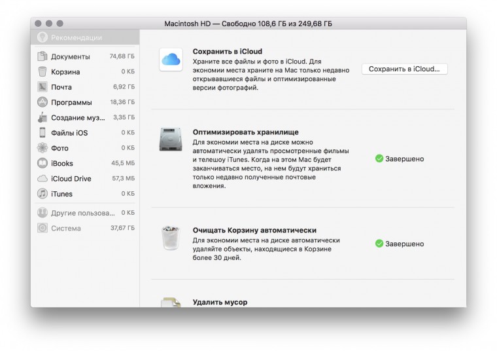Open the Программы category

tap(85, 102)
